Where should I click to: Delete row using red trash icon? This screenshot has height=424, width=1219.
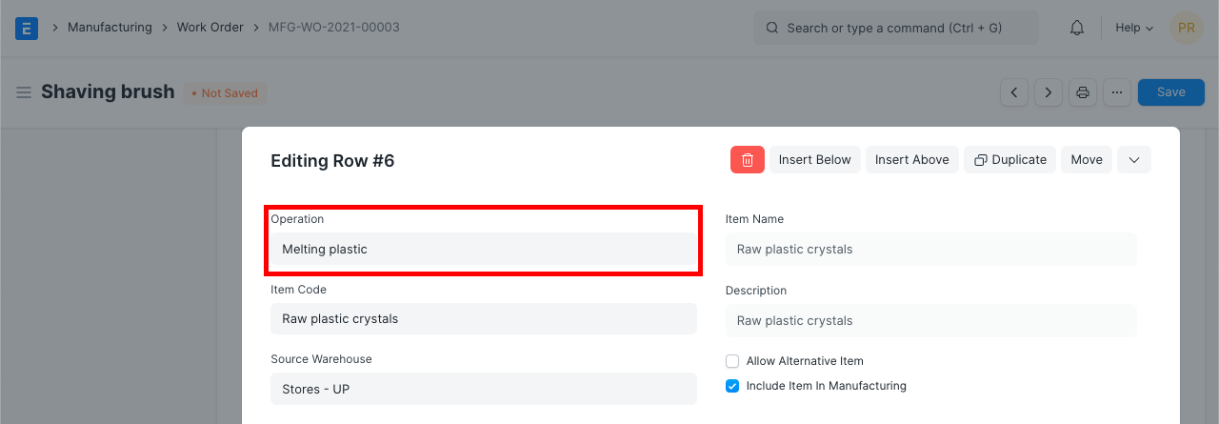coord(748,160)
